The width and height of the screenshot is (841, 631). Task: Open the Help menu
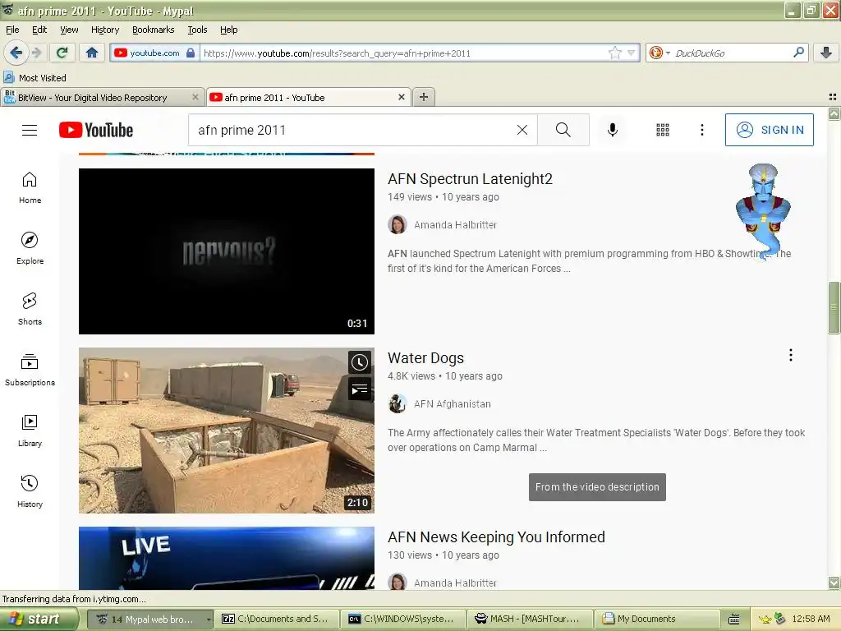pyautogui.click(x=228, y=30)
